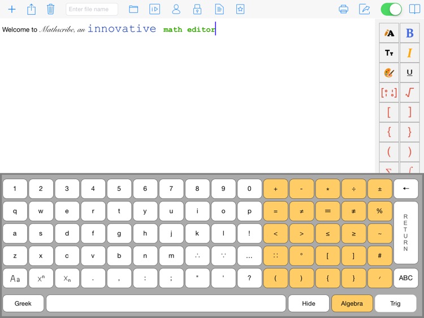This screenshot has width=424, height=318.
Task: Tap the identical-to ≡ key
Action: click(328, 211)
